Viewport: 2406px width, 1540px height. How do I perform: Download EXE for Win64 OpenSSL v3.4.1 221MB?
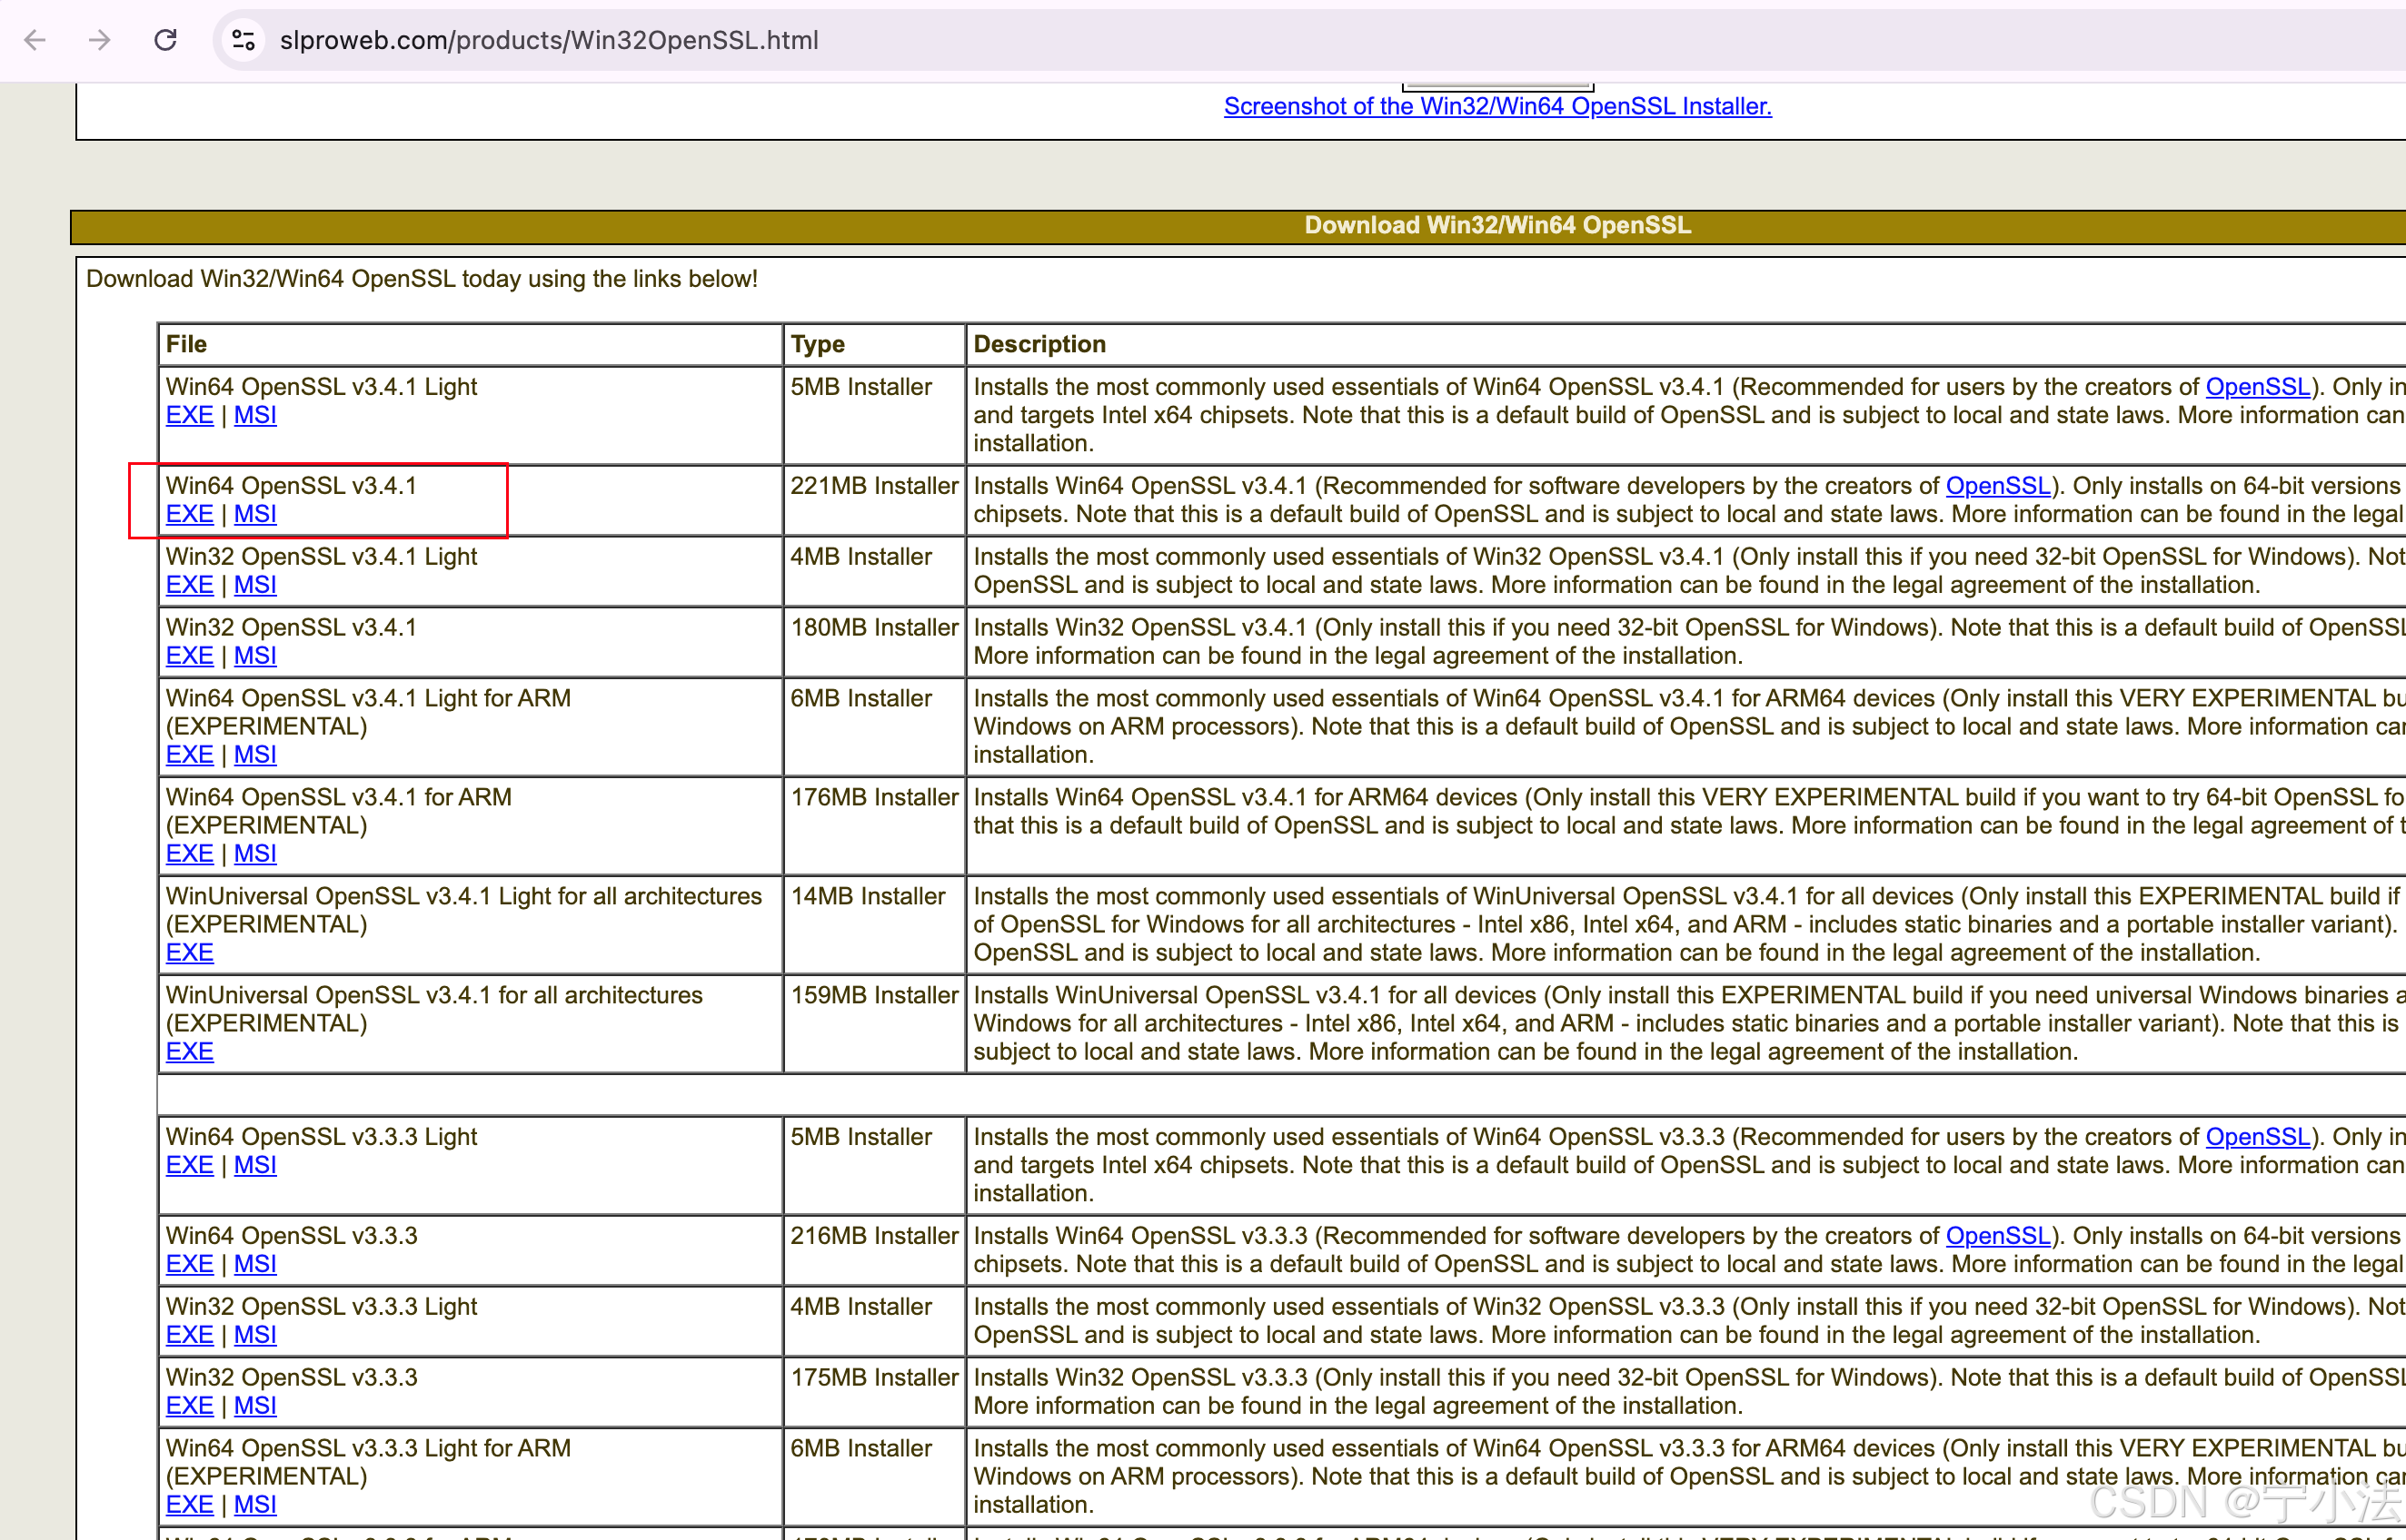point(189,514)
